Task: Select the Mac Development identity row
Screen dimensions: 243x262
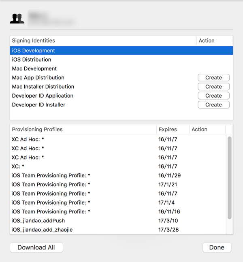Action: point(34,68)
